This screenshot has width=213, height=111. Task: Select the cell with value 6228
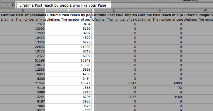pyautogui.click(x=68, y=42)
